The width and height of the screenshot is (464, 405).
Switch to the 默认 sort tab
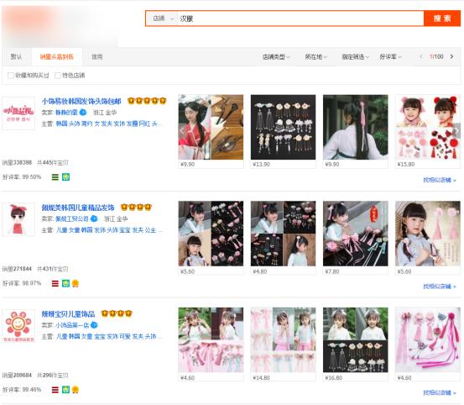(16, 56)
